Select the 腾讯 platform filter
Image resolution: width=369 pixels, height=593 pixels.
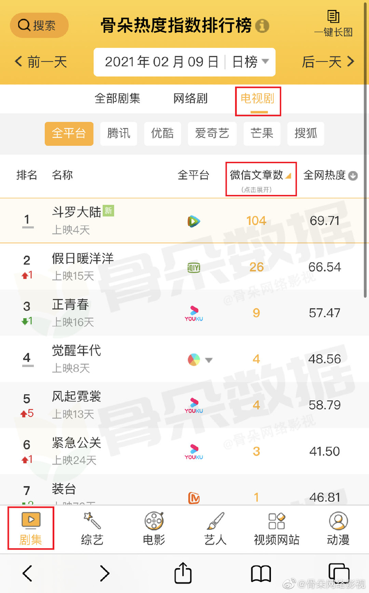coord(118,134)
